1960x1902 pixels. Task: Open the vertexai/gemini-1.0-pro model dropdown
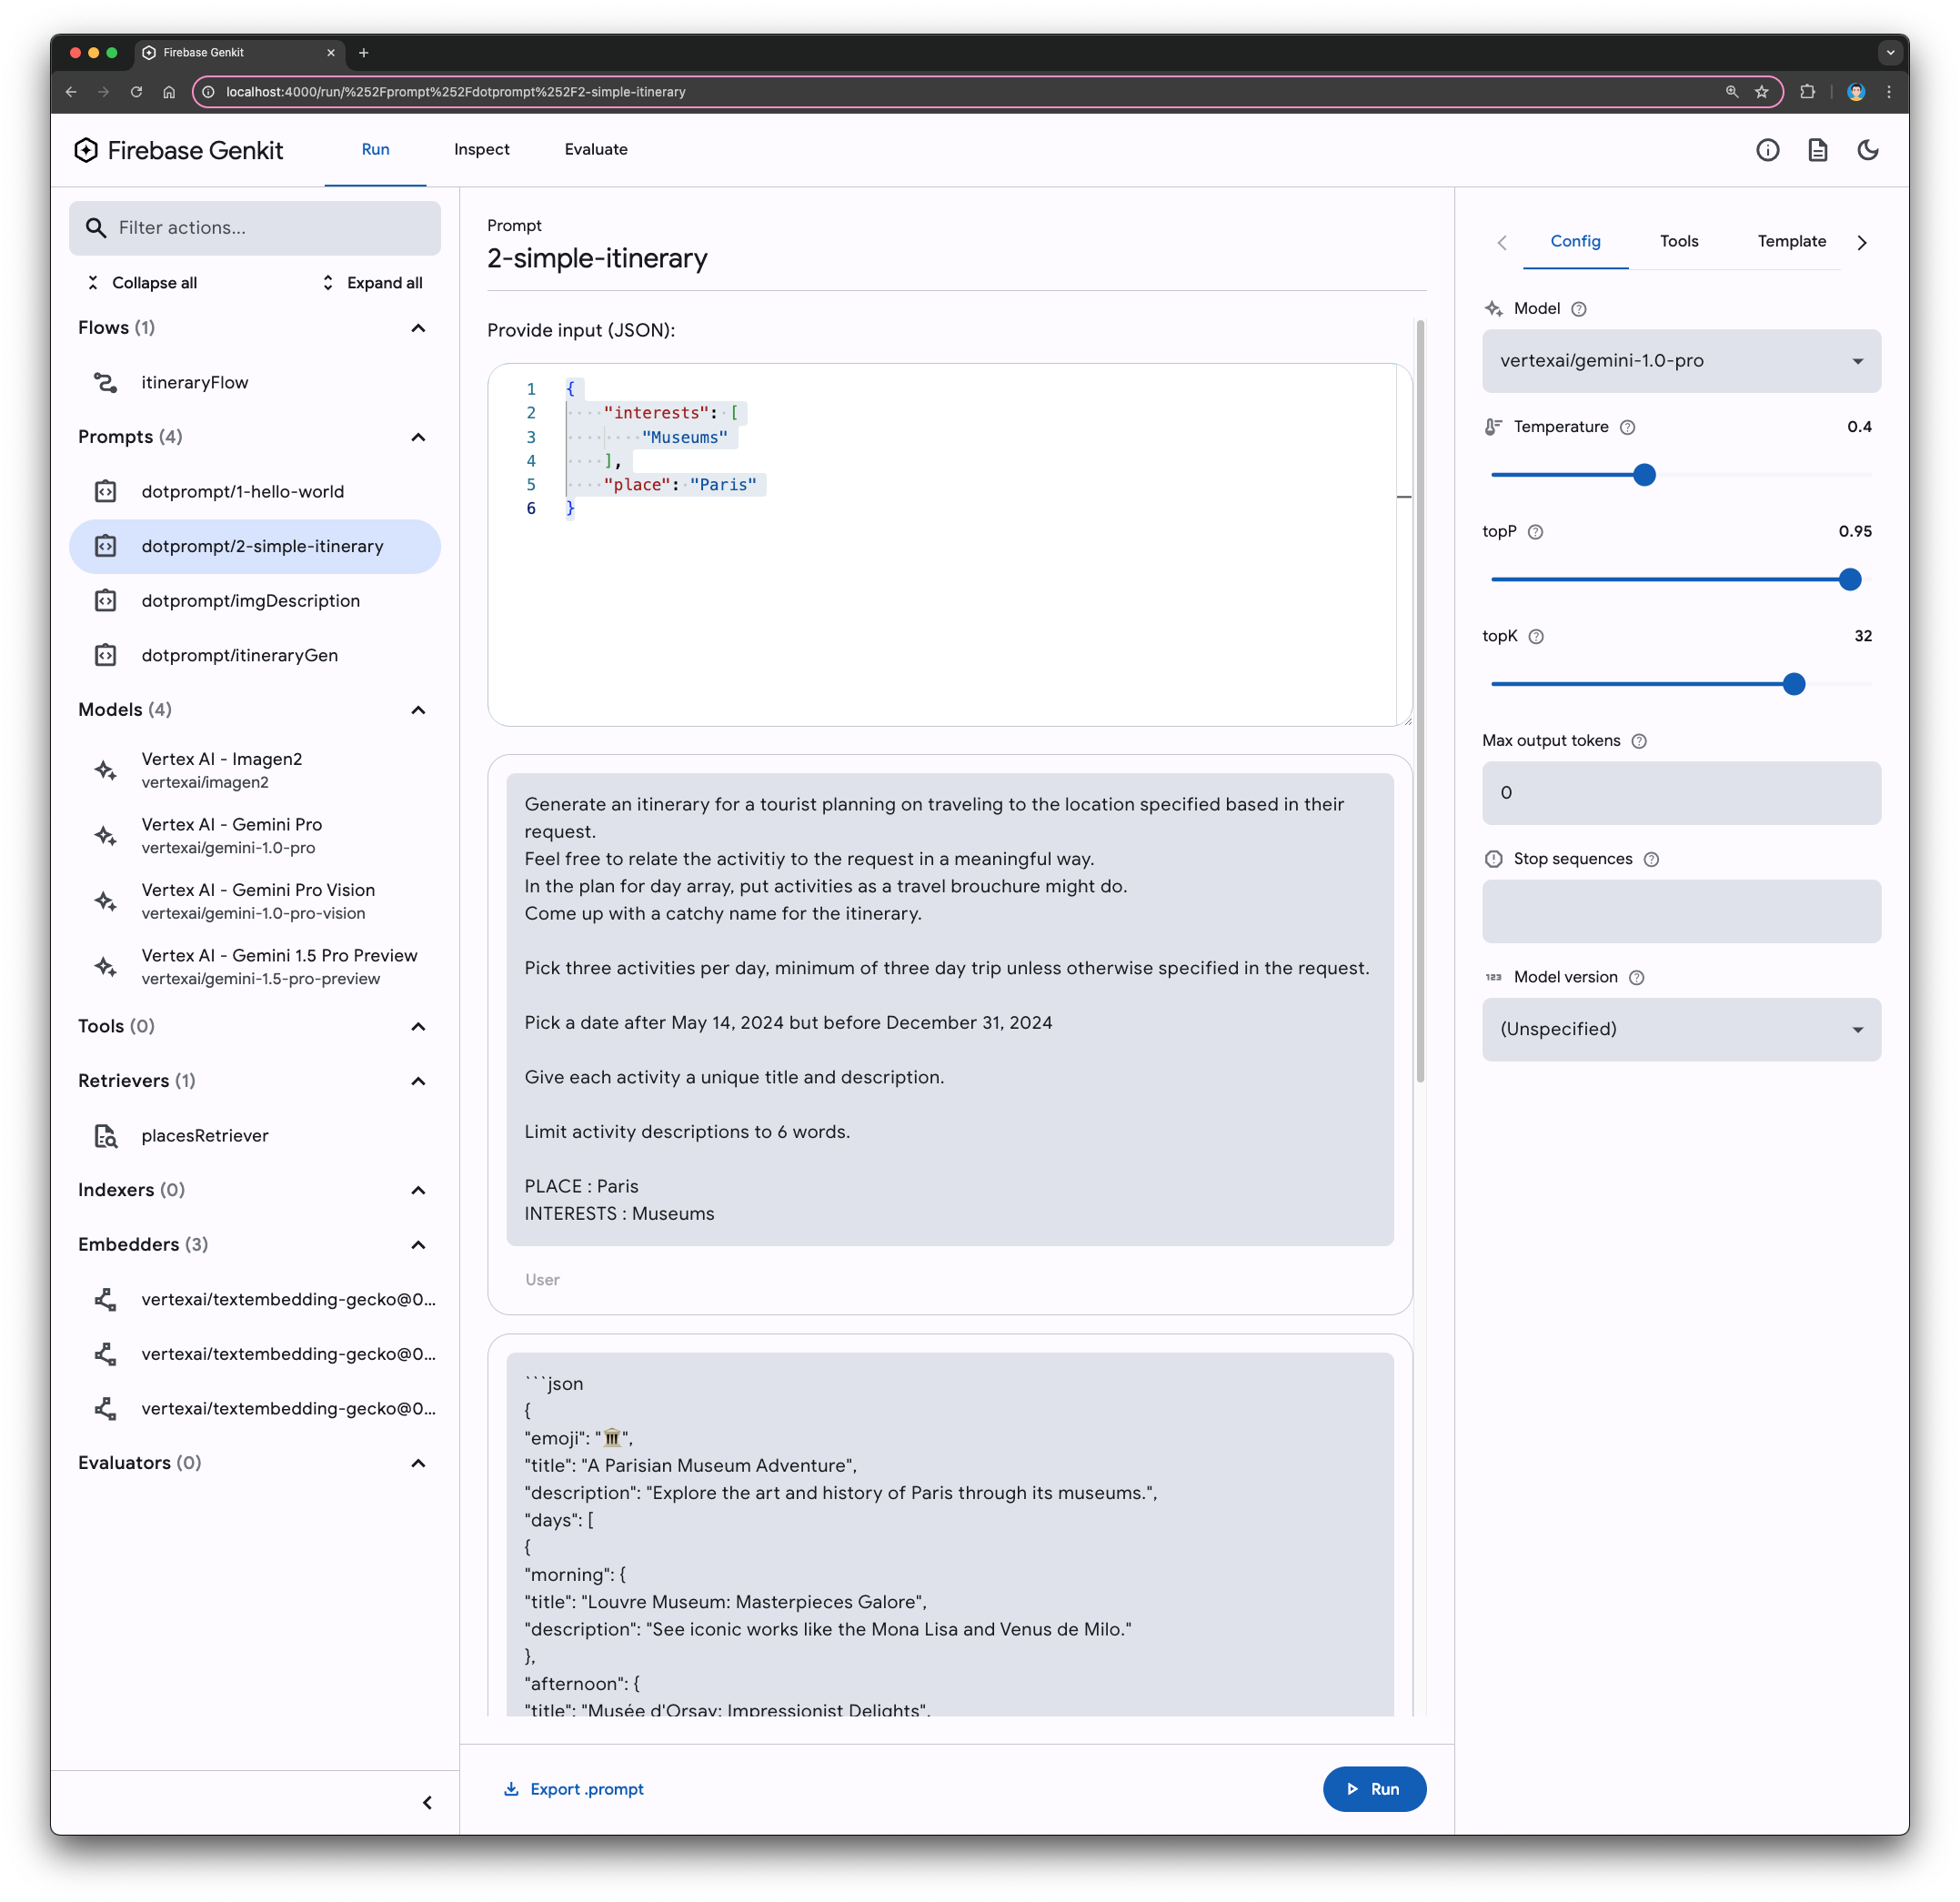click(x=1678, y=360)
